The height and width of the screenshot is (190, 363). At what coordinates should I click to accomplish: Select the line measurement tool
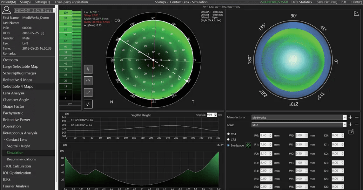(88, 92)
